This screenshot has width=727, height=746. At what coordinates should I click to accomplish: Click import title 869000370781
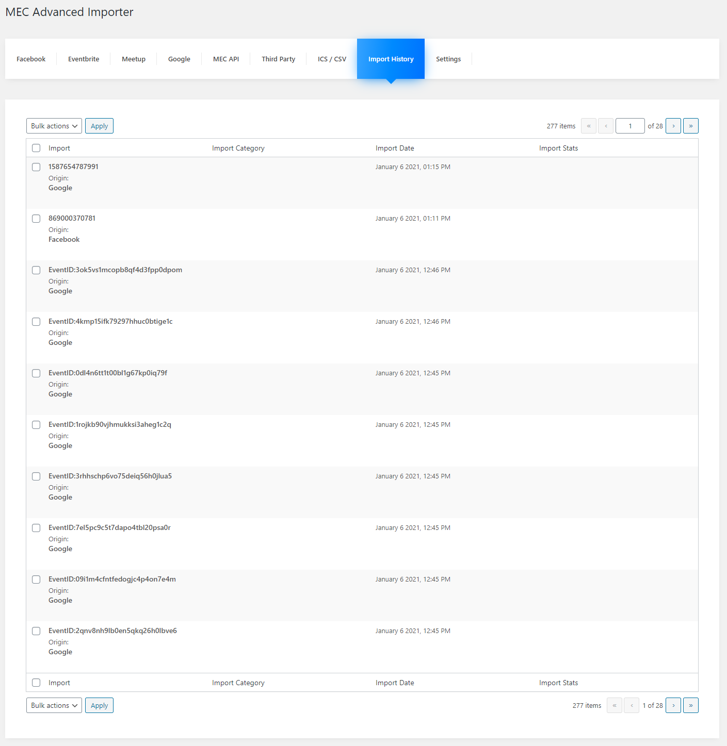(x=72, y=218)
